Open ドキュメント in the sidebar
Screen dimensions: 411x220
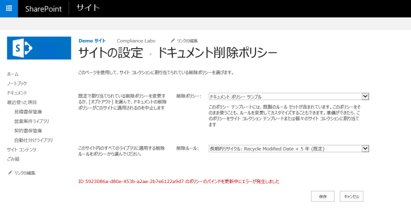point(17,93)
